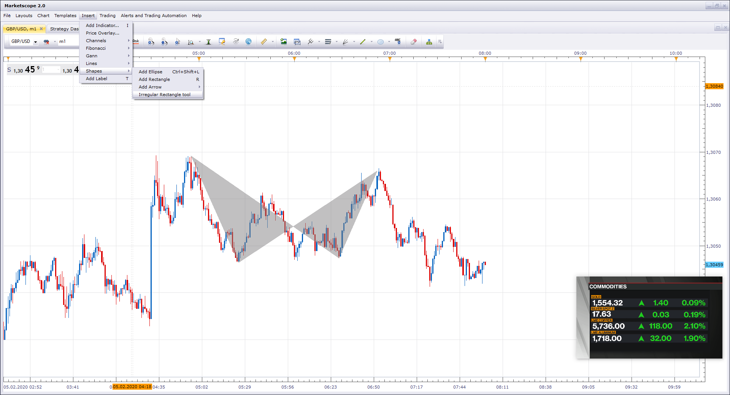This screenshot has height=395, width=730.
Task: Expand the Lines submenu
Action: tap(106, 63)
